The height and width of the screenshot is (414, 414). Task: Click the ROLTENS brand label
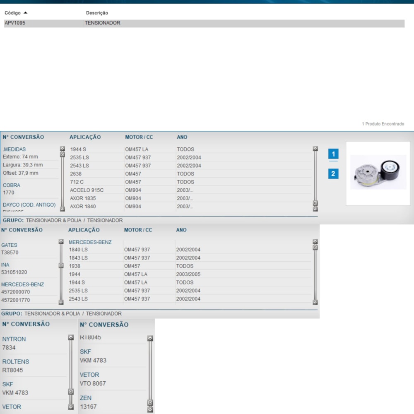pyautogui.click(x=16, y=362)
